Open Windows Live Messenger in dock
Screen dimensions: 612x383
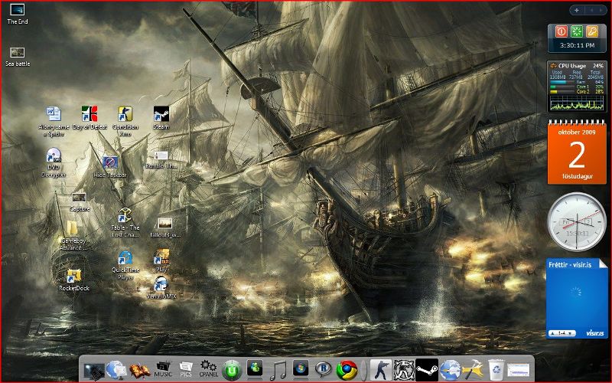[255, 369]
